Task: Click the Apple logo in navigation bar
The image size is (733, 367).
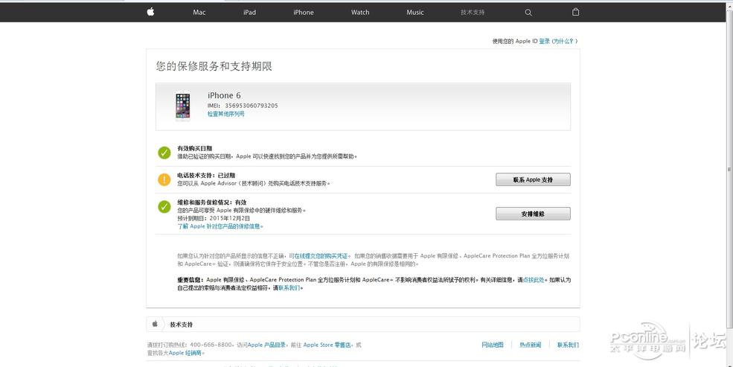Action: pyautogui.click(x=150, y=12)
